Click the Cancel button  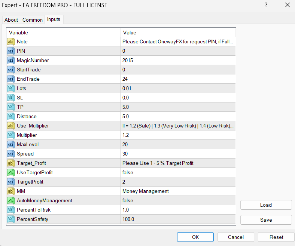pyautogui.click(x=236, y=237)
